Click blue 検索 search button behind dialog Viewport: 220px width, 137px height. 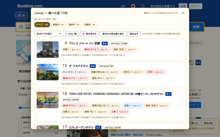(x=196, y=27)
